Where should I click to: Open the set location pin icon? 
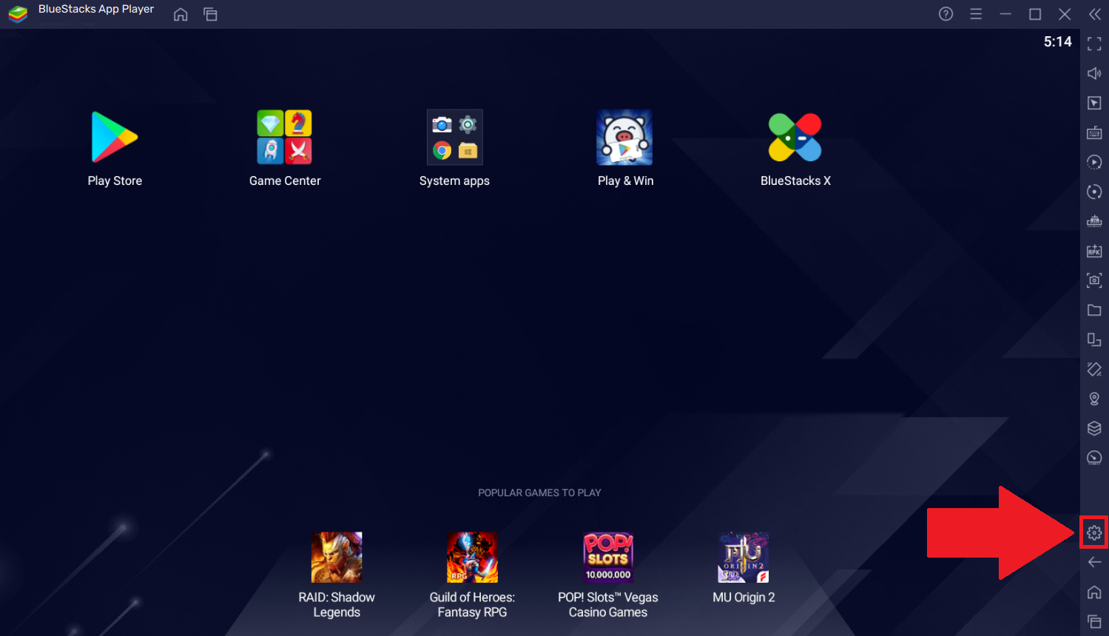pos(1094,399)
